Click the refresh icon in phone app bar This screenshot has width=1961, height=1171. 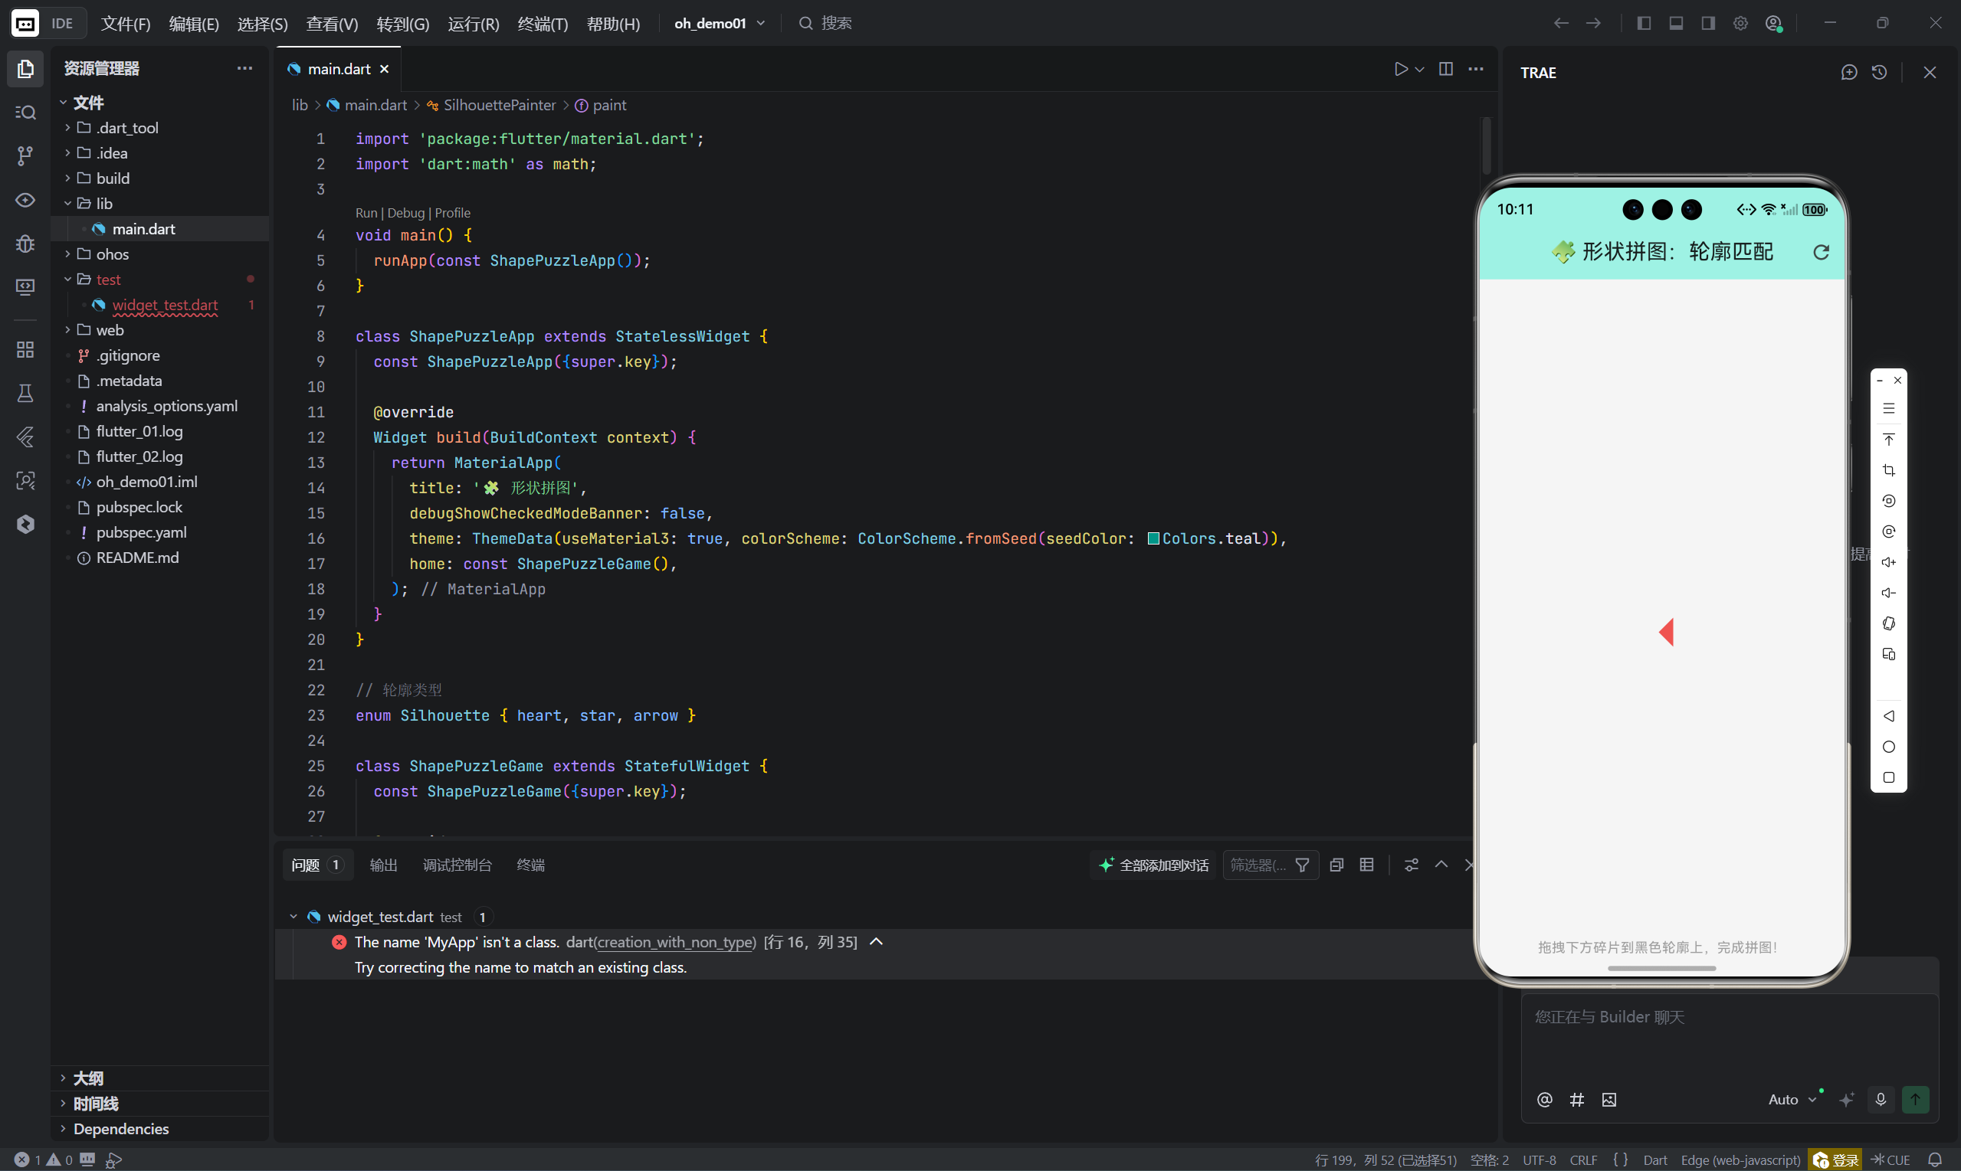pyautogui.click(x=1821, y=252)
